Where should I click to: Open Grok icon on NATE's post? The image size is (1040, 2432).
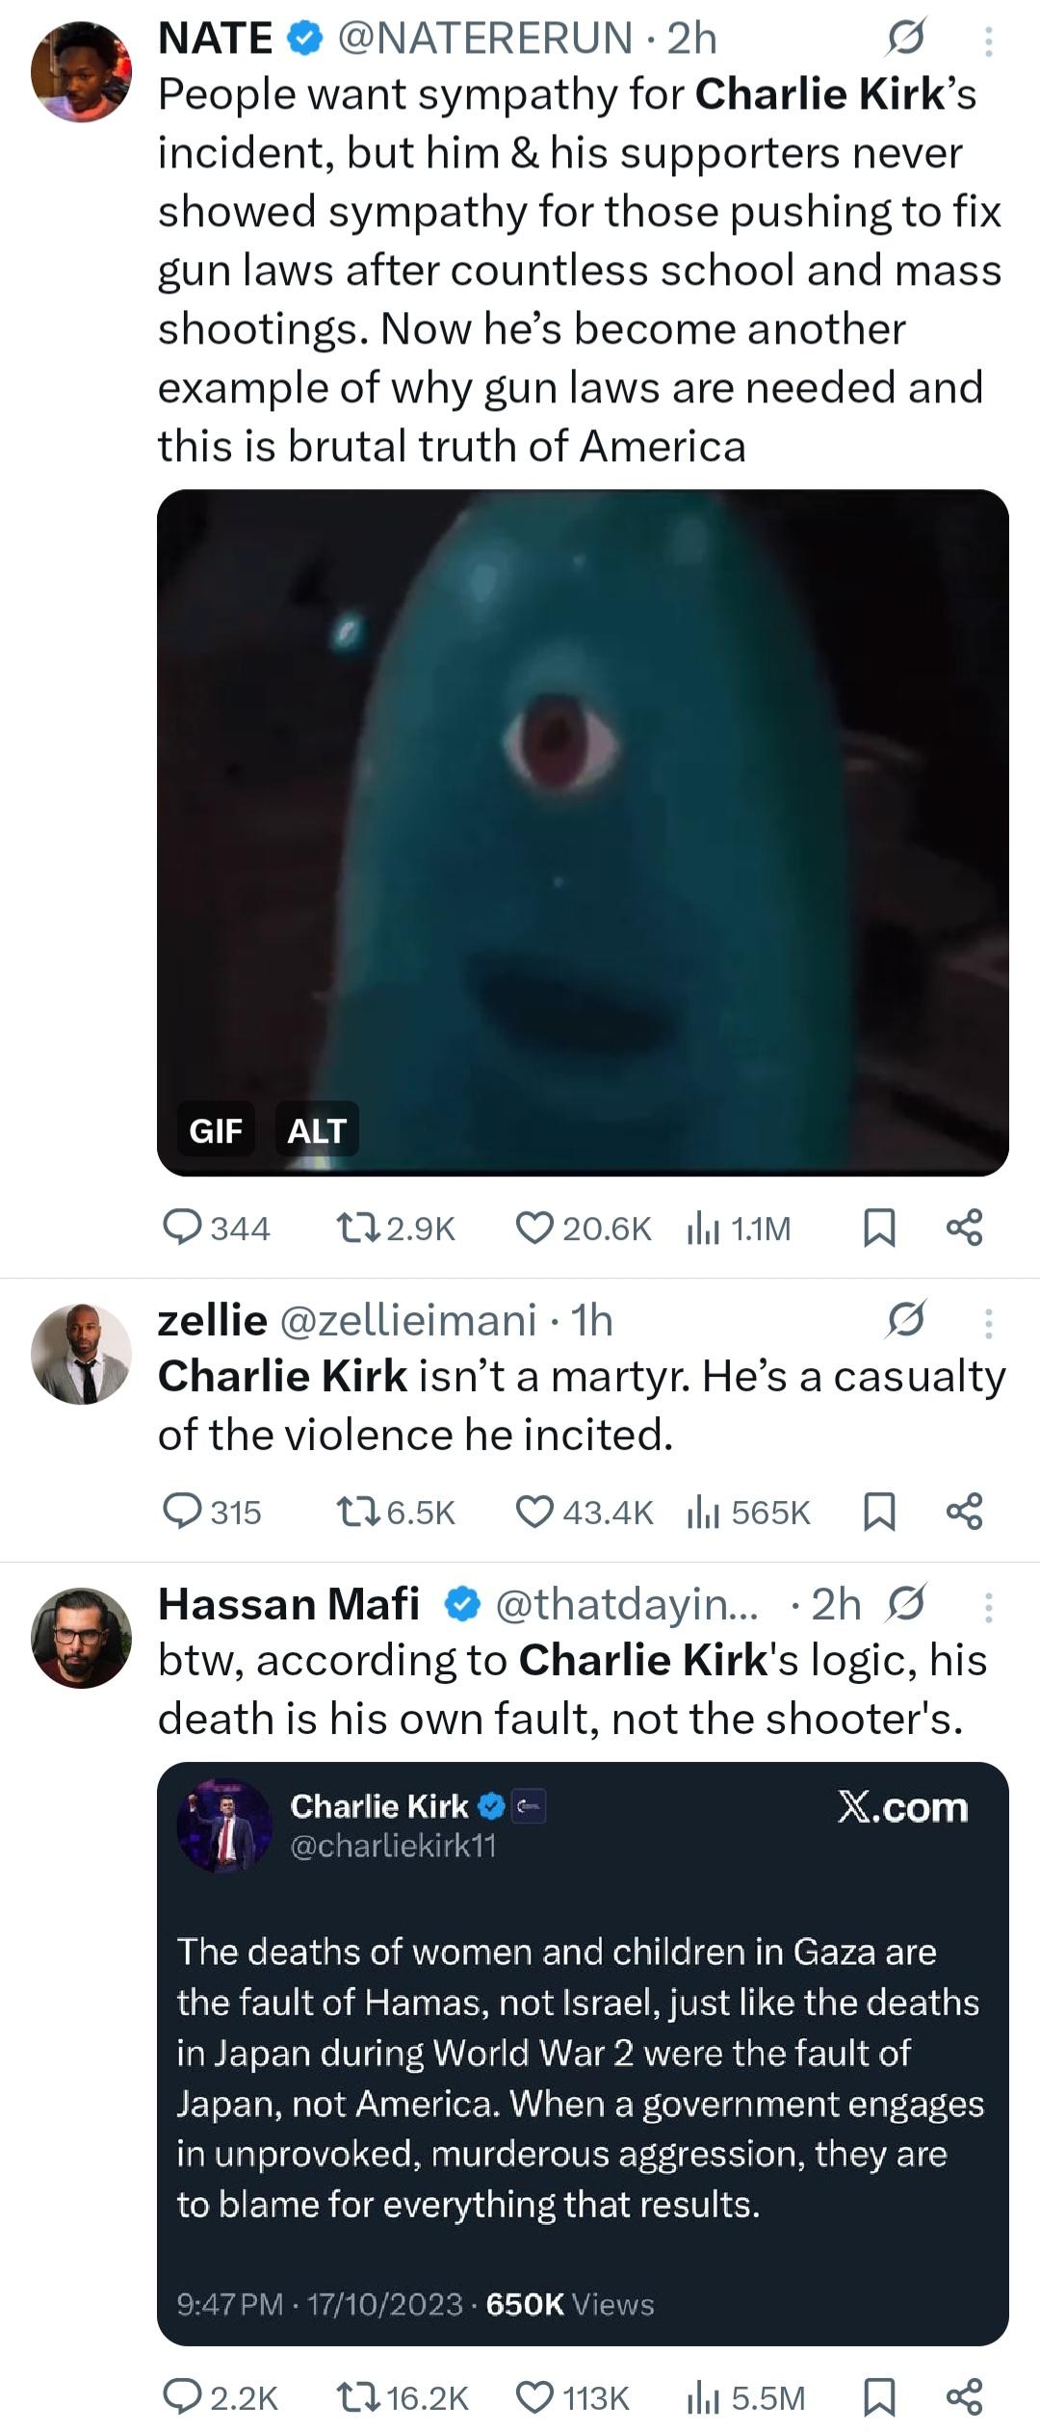tap(905, 39)
